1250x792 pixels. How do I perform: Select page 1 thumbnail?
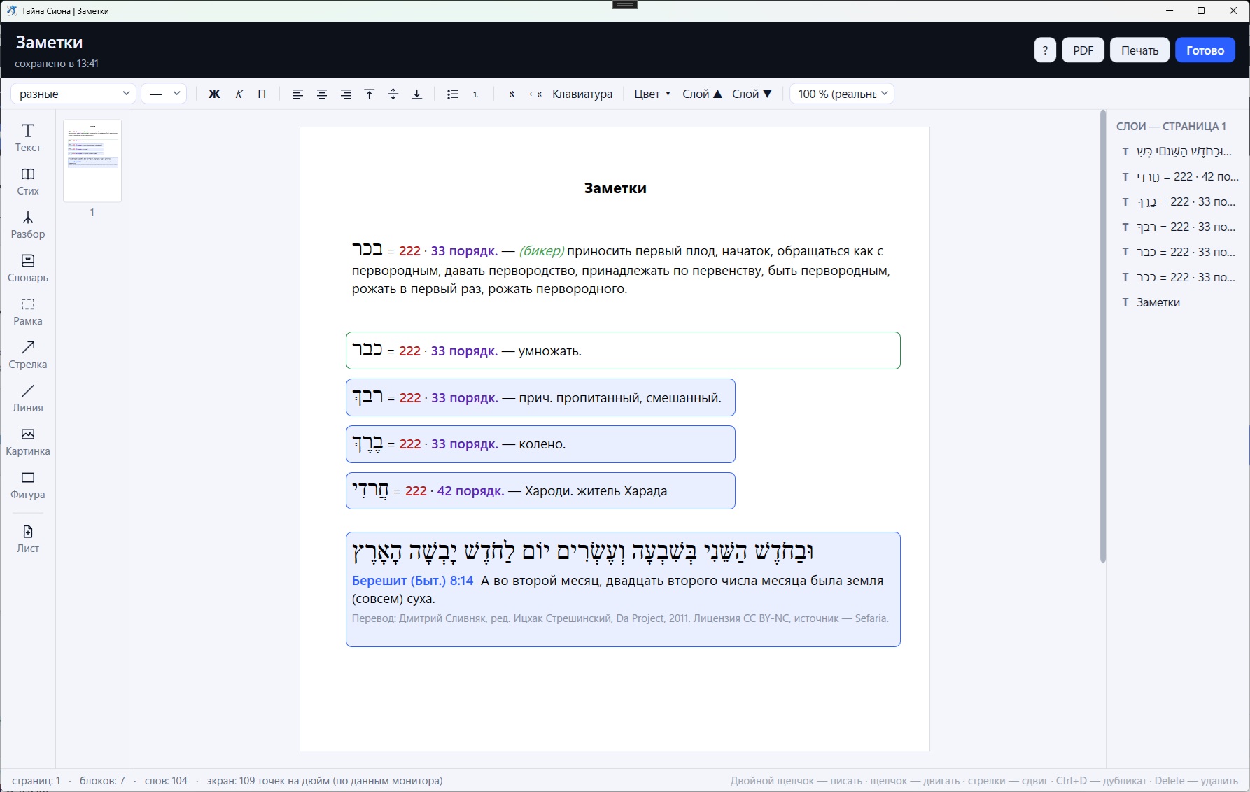[x=92, y=161]
